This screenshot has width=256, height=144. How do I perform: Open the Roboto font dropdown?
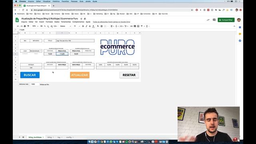tap(66, 26)
